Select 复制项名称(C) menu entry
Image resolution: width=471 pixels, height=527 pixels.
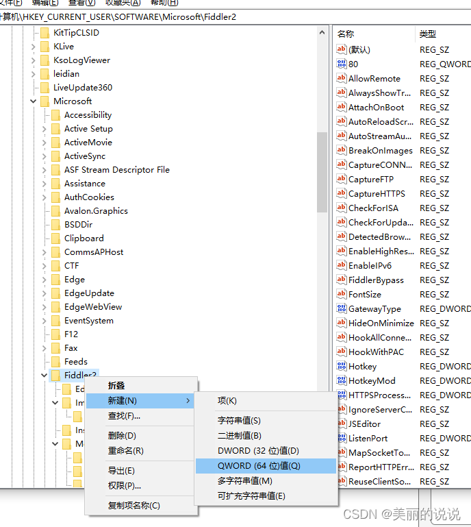click(140, 506)
